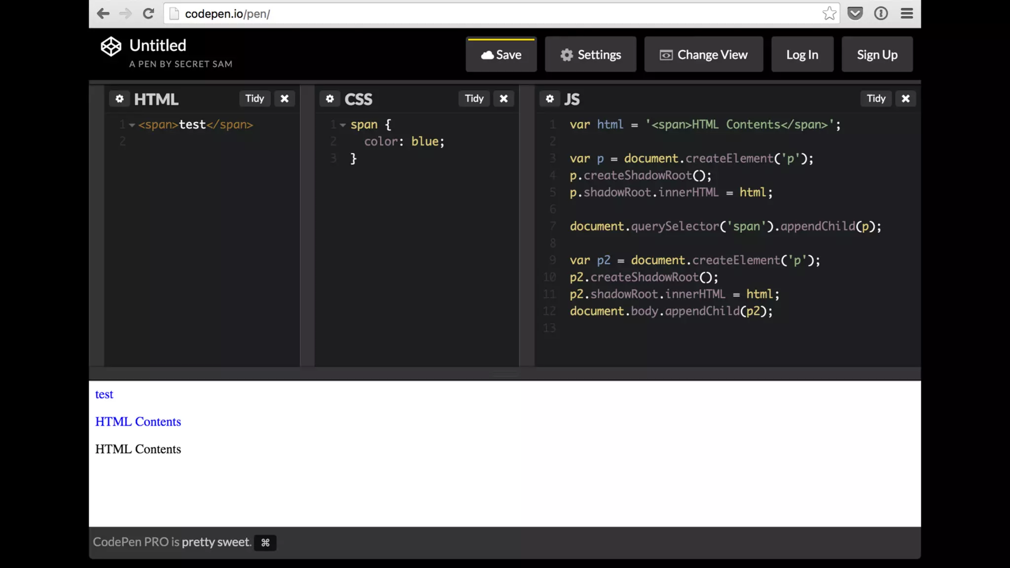Image resolution: width=1010 pixels, height=568 pixels.
Task: Bookmark page with star icon
Action: 829,13
